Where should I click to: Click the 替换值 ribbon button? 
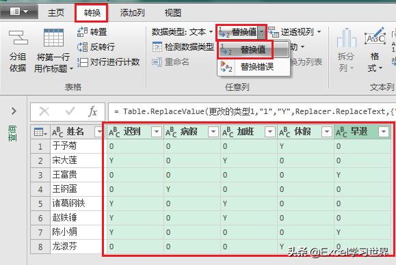click(x=237, y=32)
